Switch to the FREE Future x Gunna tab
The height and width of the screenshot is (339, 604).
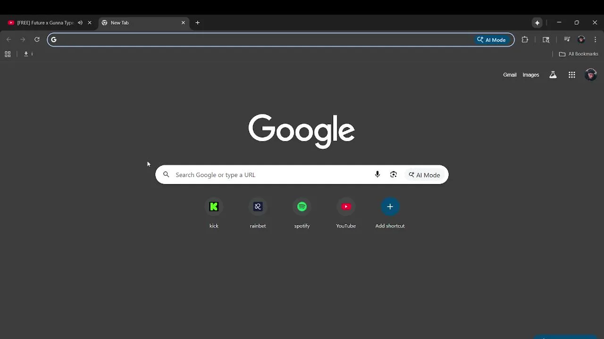[x=45, y=23]
